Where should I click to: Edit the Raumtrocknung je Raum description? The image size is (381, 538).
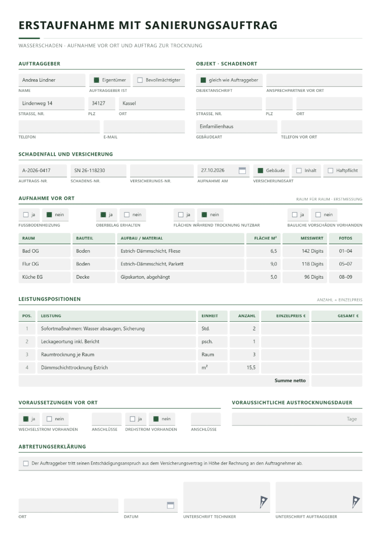tap(117, 355)
